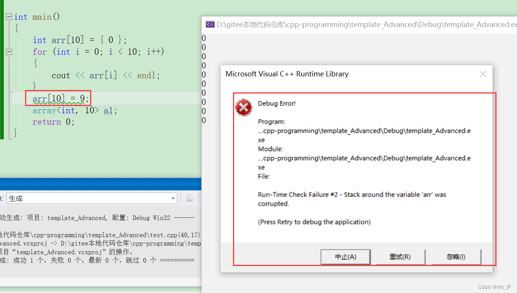Click the return 0; statement
Viewport: 517px width, 293px height.
[54, 122]
